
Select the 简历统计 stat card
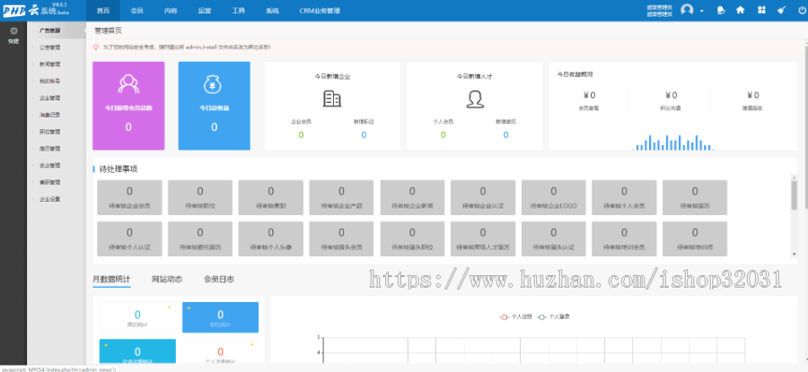click(137, 317)
